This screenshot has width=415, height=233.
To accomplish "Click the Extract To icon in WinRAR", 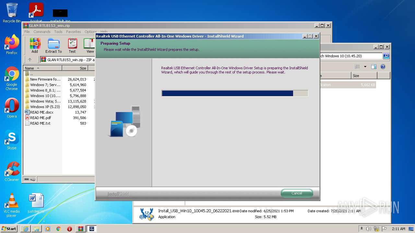I will 53,46.
